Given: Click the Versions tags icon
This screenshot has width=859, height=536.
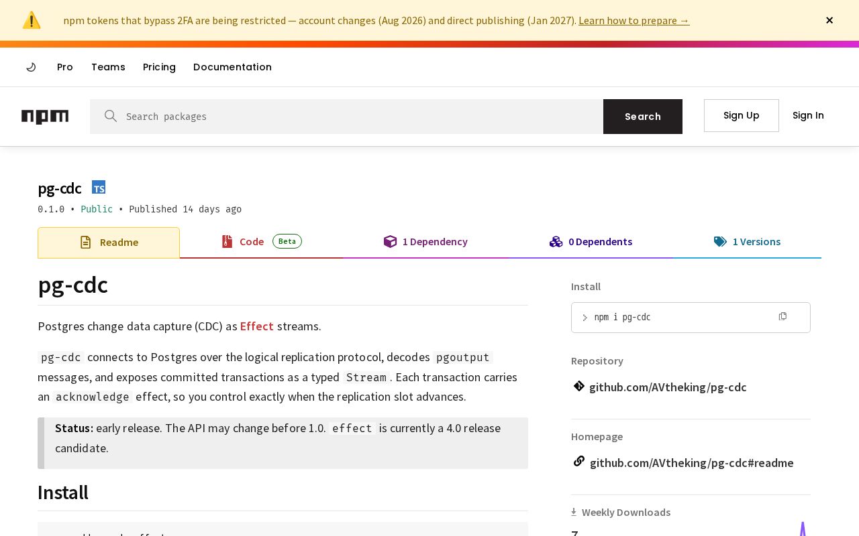Looking at the screenshot, I should [x=720, y=242].
